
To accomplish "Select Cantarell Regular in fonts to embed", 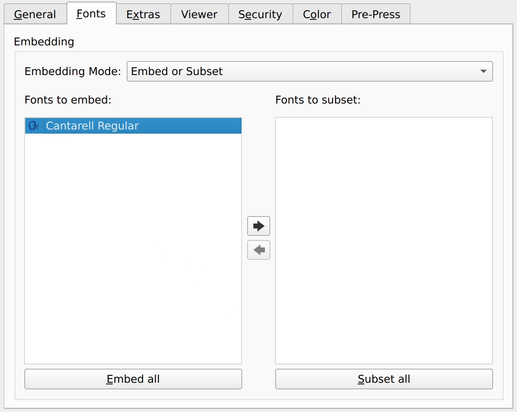I will tap(133, 126).
